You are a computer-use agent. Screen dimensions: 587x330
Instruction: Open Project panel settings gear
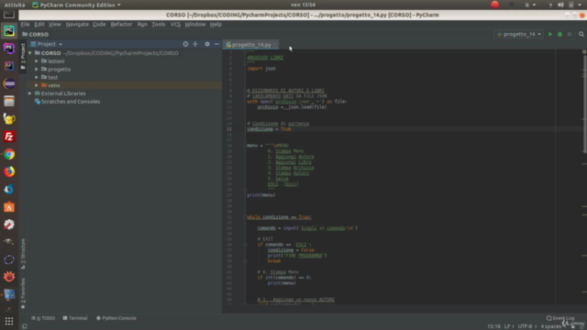(x=207, y=44)
